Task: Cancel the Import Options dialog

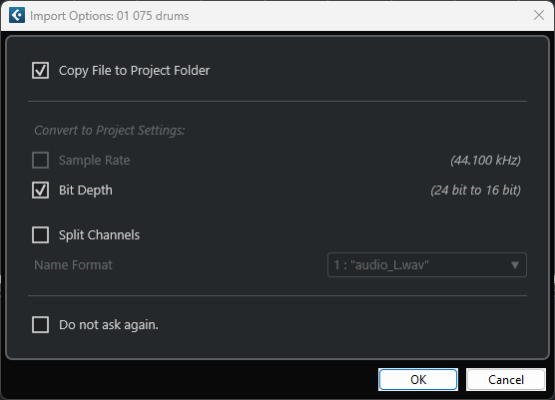Action: [506, 380]
